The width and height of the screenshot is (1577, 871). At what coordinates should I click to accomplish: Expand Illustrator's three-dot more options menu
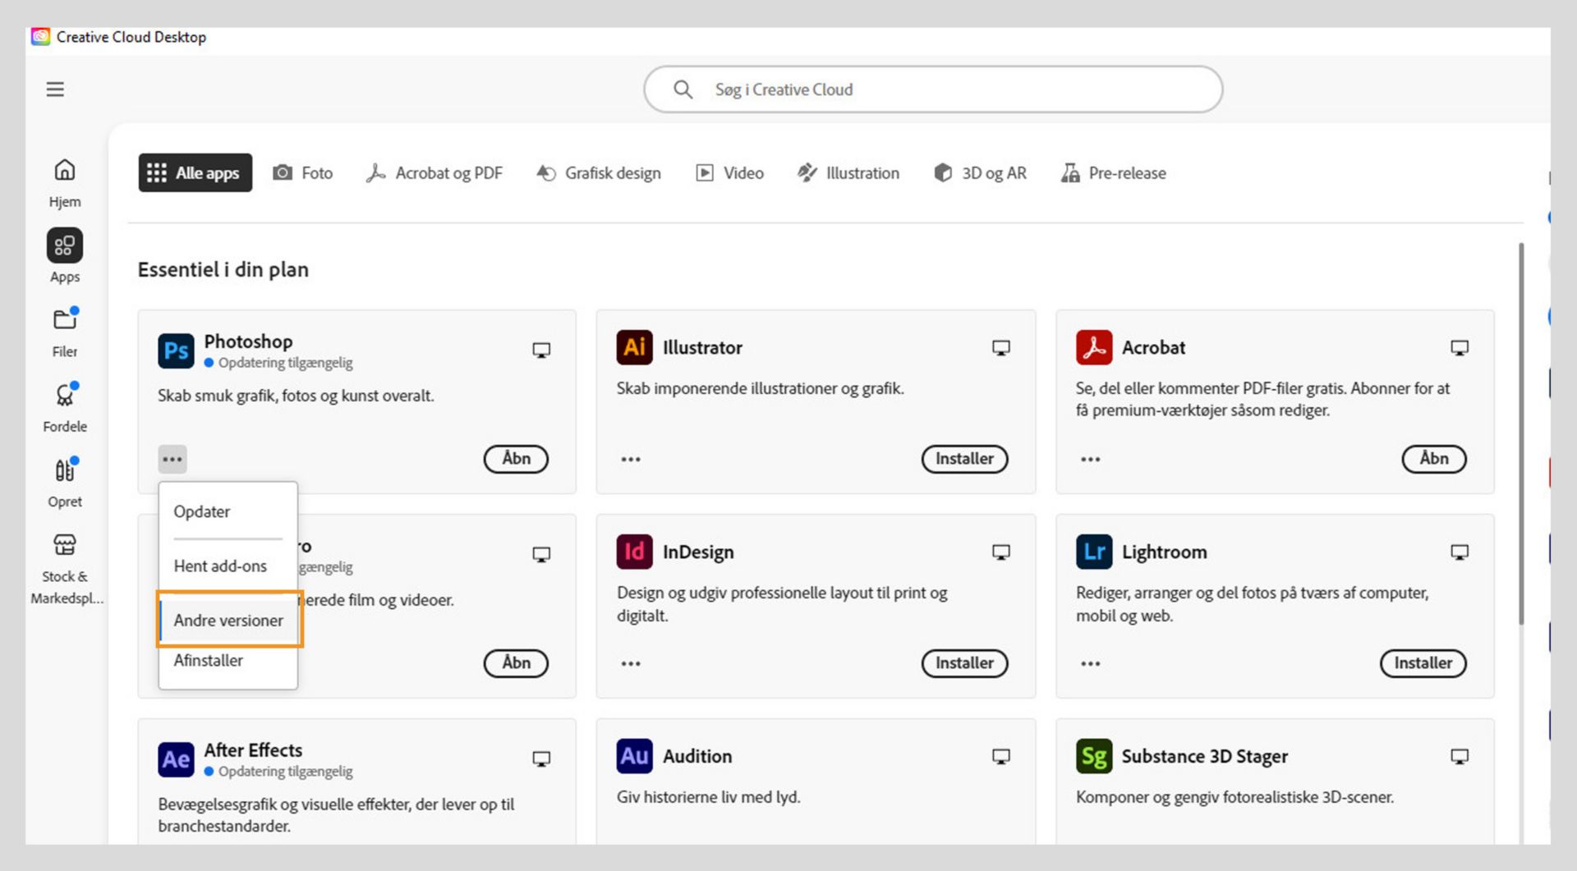[x=631, y=459]
